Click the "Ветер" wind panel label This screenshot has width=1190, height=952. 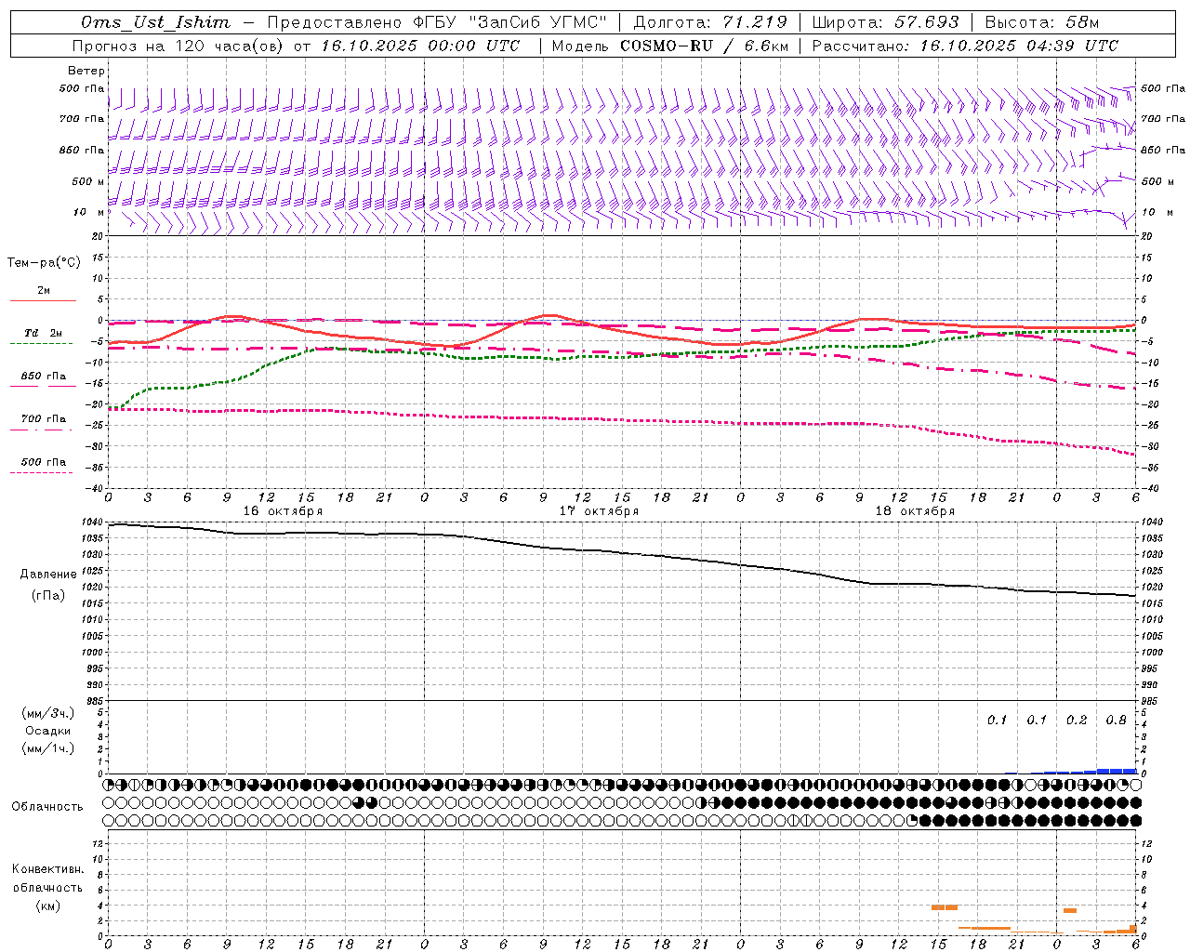[x=86, y=71]
